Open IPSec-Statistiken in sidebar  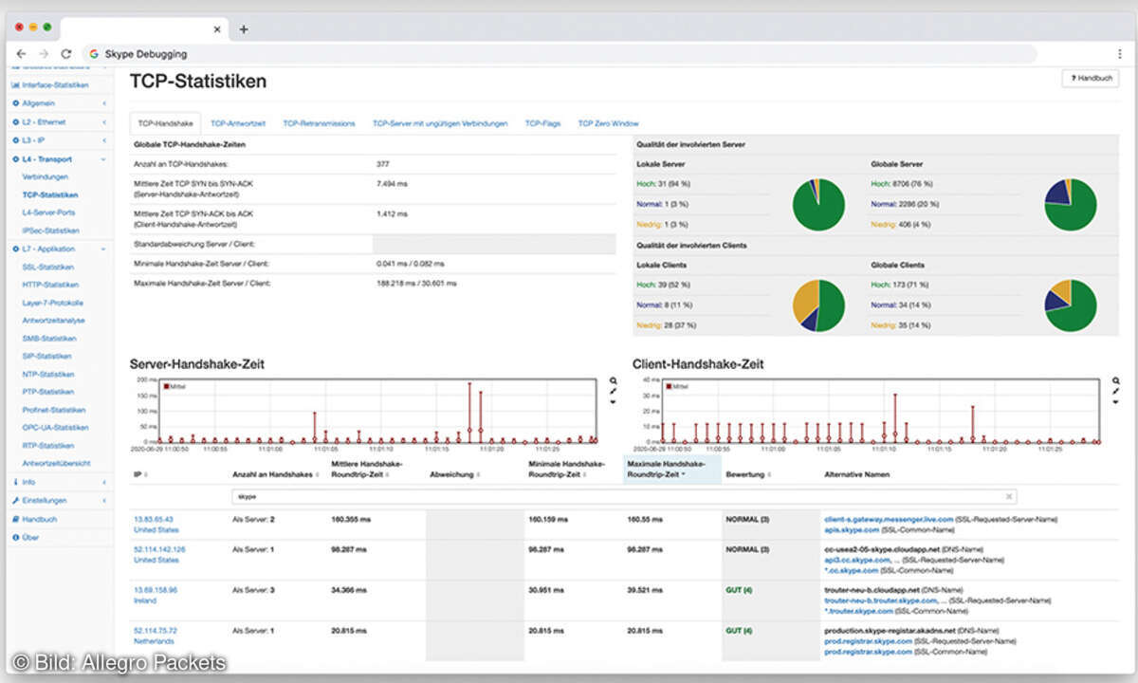coord(50,231)
